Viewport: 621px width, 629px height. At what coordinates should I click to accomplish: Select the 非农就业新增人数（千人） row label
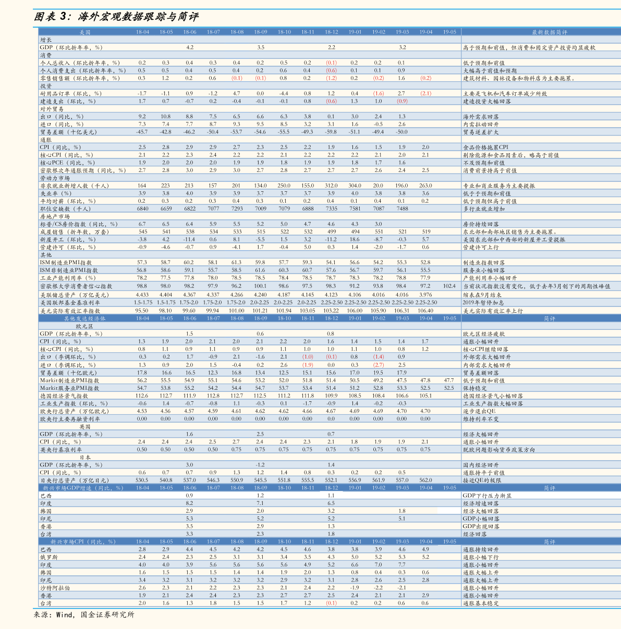(x=75, y=186)
